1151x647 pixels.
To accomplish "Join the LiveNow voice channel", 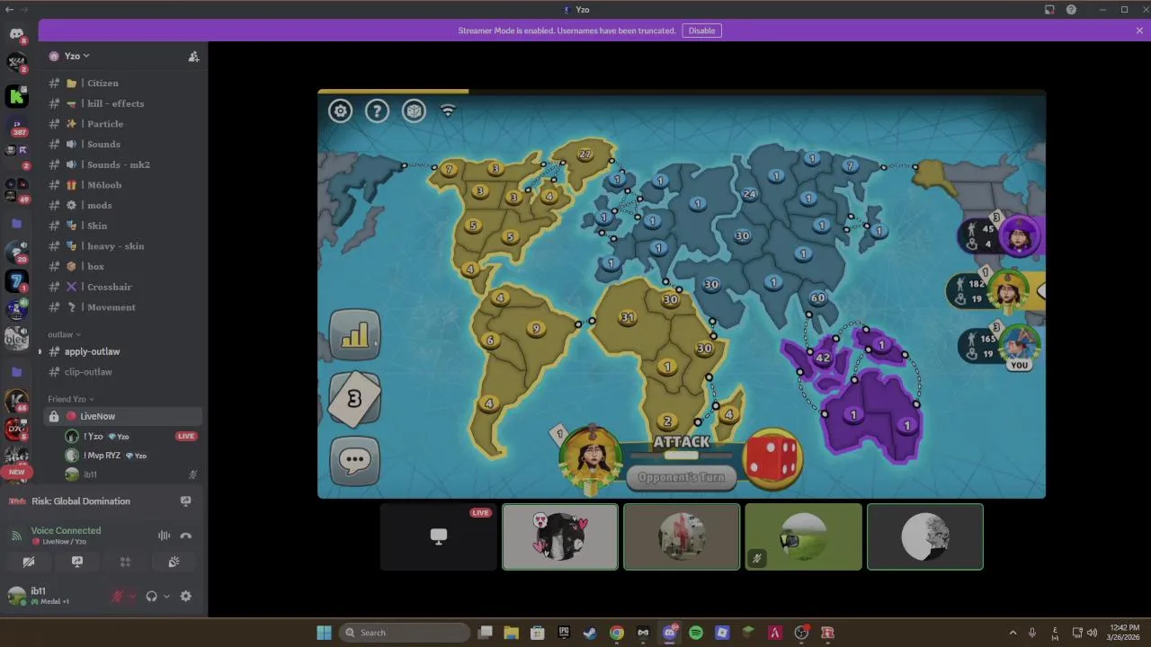I will click(x=123, y=416).
